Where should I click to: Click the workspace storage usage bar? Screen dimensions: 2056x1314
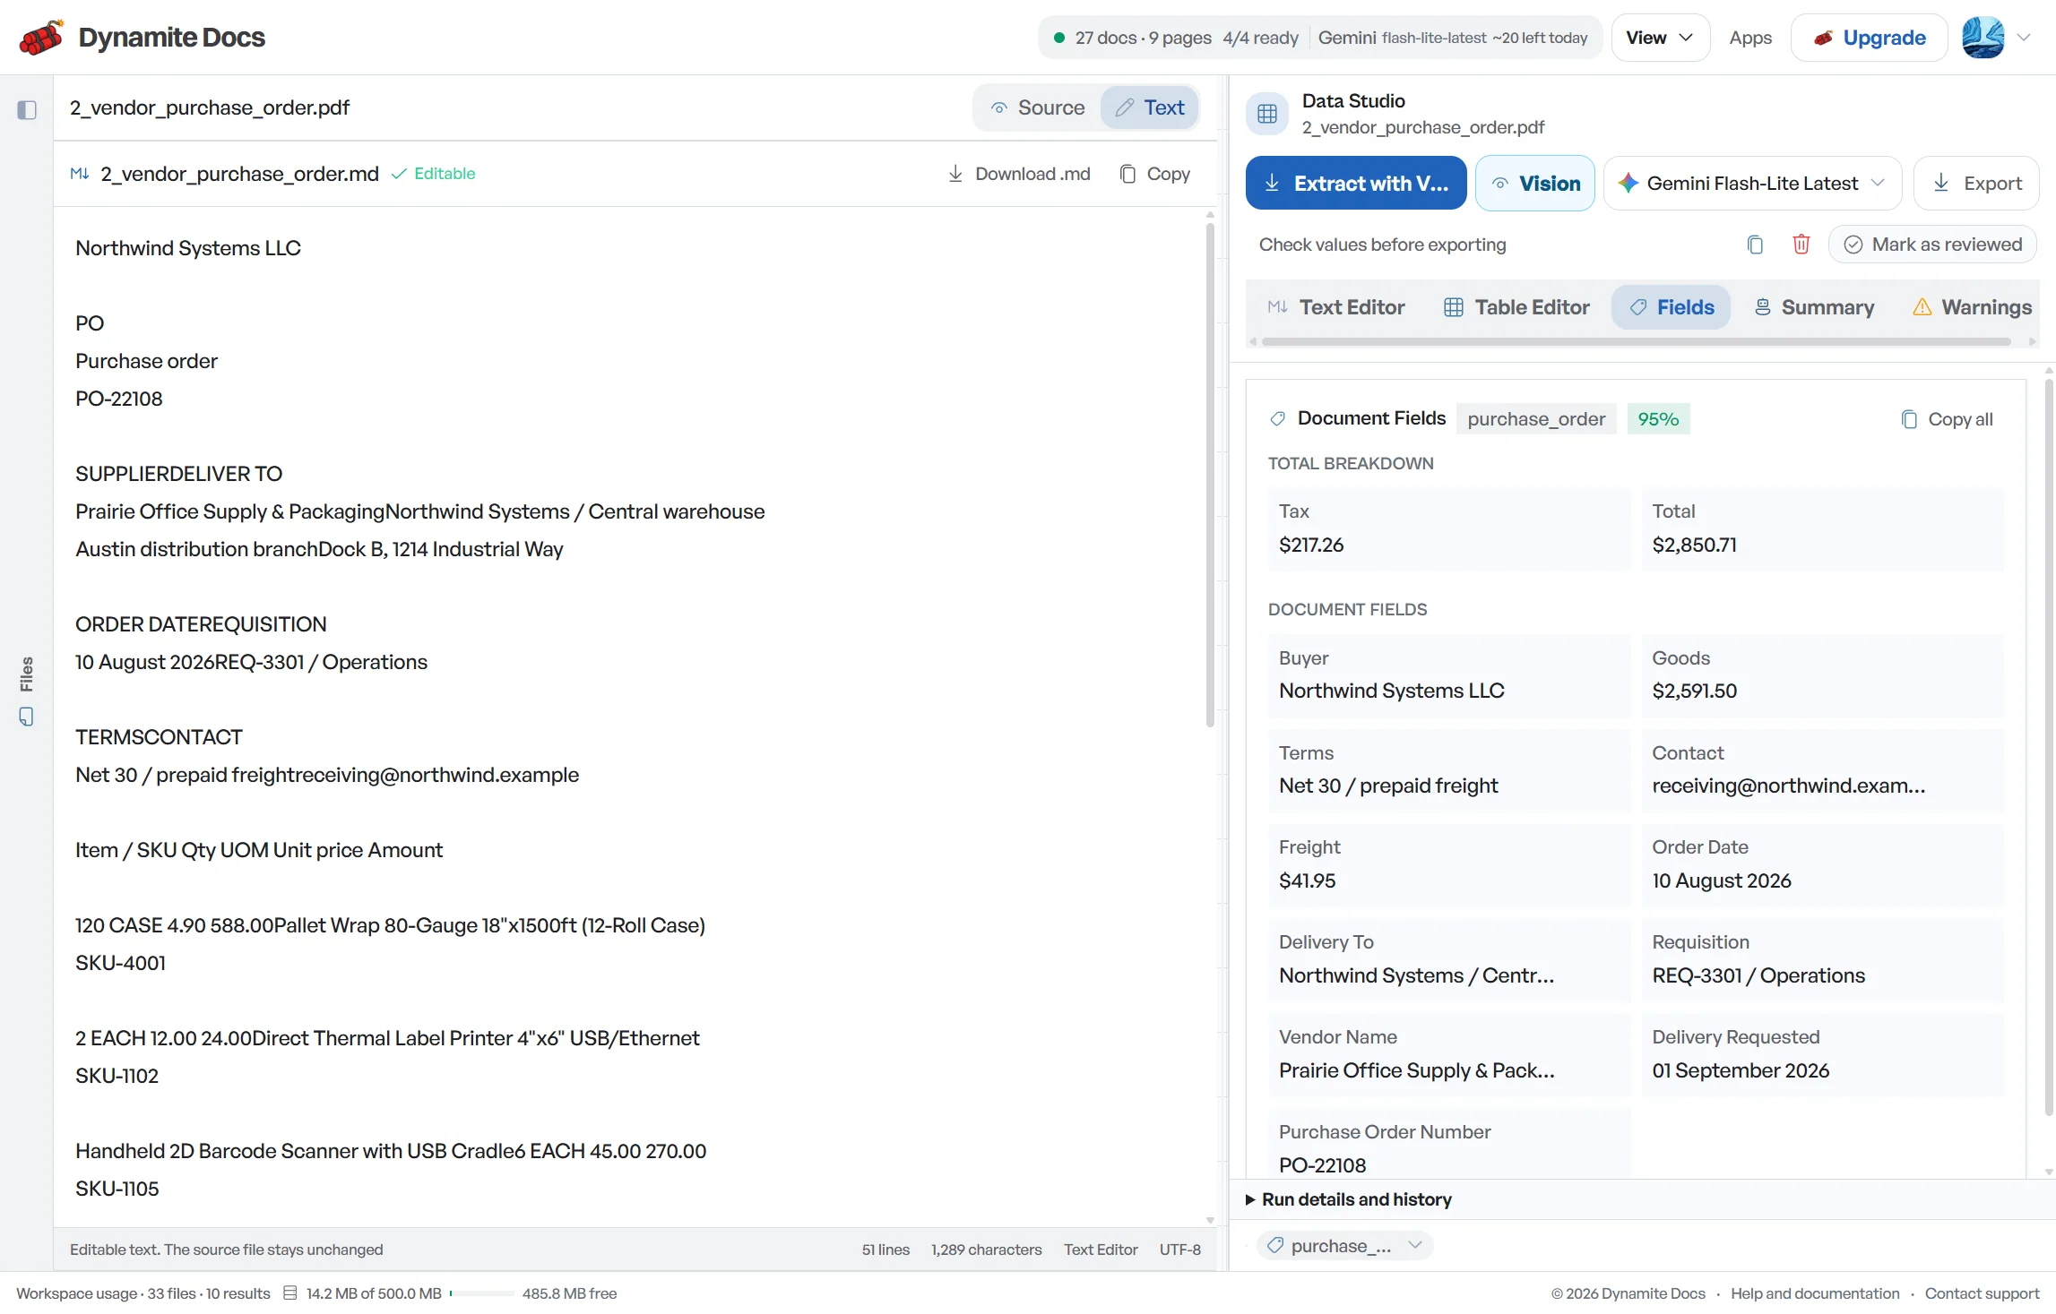coord(482,1293)
